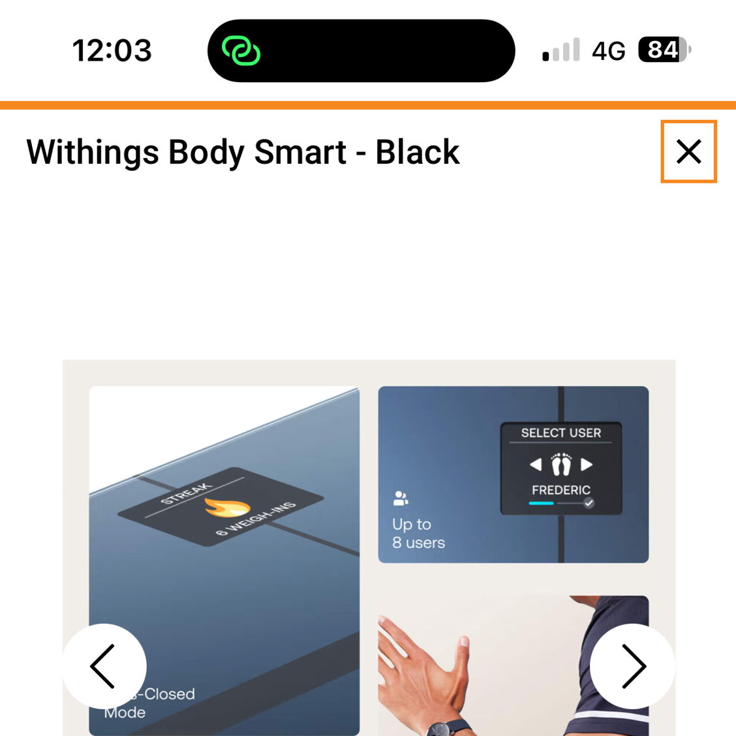Tap the Withings Body Smart - Black title
Screen dimensions: 736x736
pos(243,152)
